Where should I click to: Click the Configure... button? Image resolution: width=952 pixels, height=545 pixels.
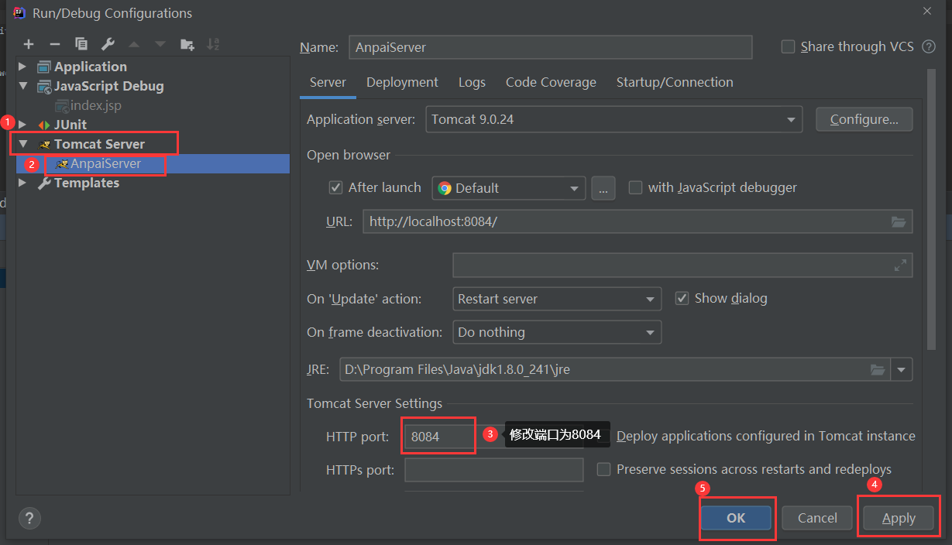coord(864,119)
